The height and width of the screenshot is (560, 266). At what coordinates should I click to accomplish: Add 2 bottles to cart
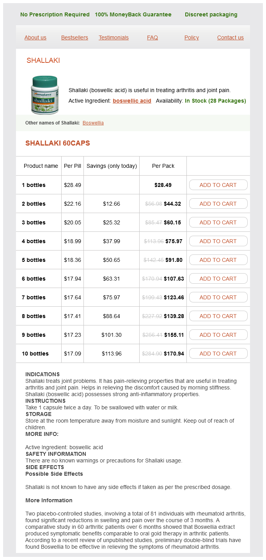coord(218,204)
